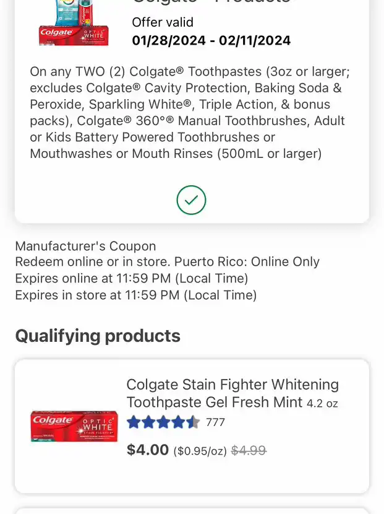Open the next product card peeking at bottom
The height and width of the screenshot is (514, 384).
(x=192, y=511)
